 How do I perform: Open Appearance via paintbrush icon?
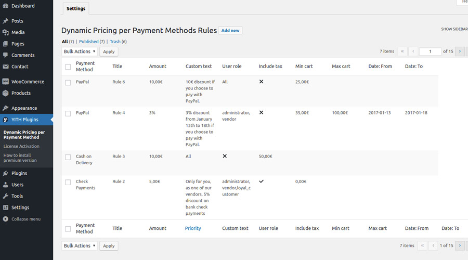pos(5,108)
